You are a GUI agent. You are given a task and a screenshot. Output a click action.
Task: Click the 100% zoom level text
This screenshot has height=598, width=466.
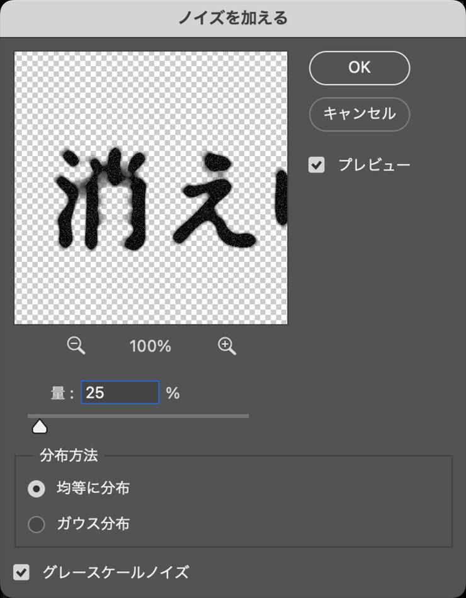[x=151, y=346]
